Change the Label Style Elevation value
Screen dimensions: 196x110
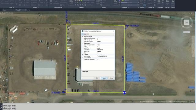[106, 50]
